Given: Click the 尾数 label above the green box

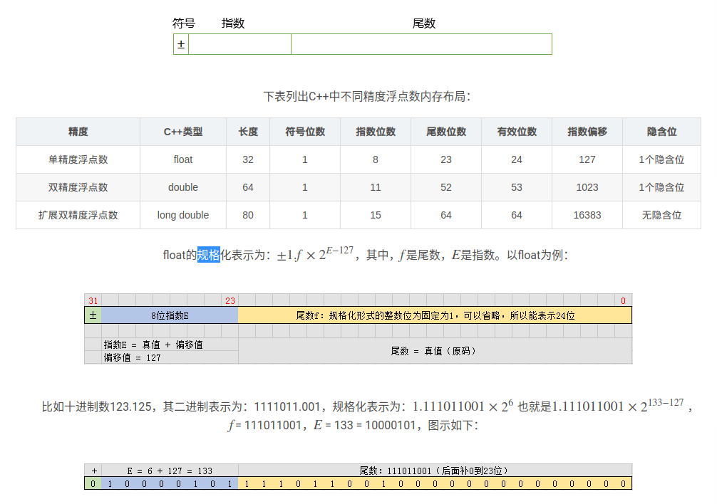Looking at the screenshot, I should [x=424, y=23].
